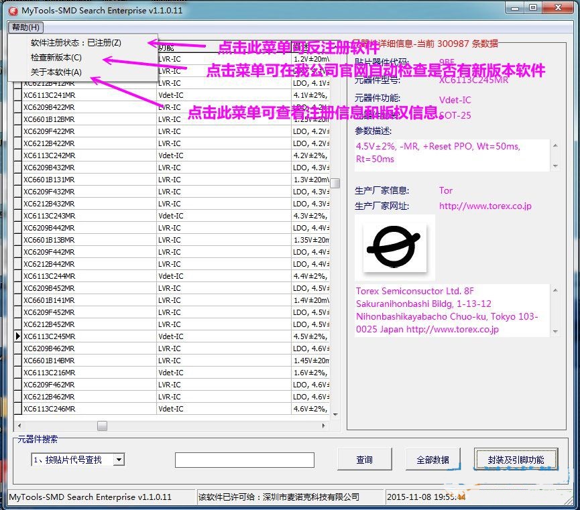Select table row XC6113C242MR

pos(172,155)
